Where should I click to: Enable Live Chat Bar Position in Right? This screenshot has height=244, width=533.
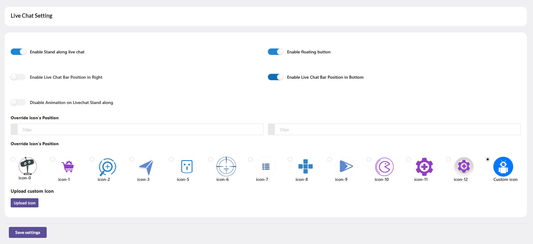[18, 77]
